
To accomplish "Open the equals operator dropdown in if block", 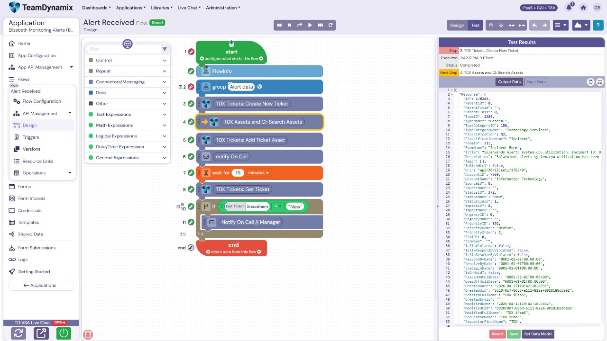I will 278,206.
